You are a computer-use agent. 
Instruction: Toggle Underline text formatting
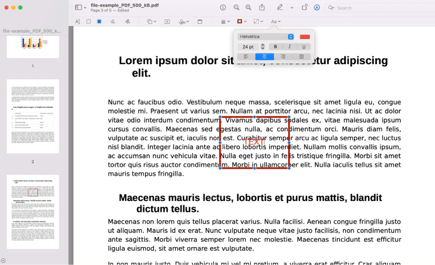tap(304, 47)
